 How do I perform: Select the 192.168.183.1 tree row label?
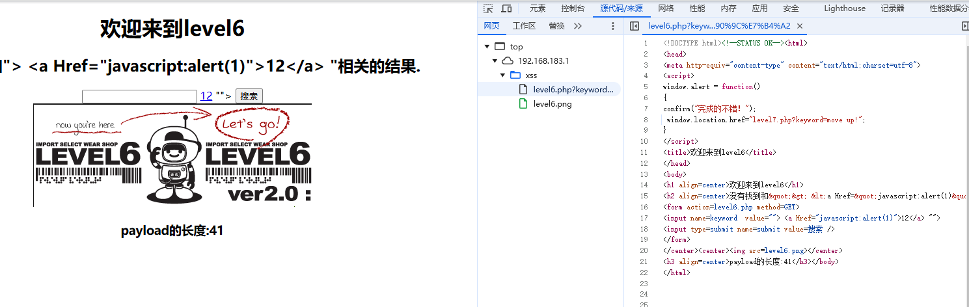(x=543, y=61)
